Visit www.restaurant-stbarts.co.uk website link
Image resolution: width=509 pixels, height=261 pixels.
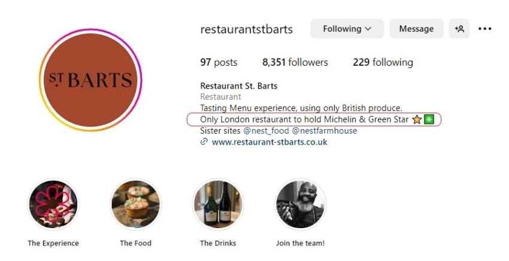click(269, 142)
